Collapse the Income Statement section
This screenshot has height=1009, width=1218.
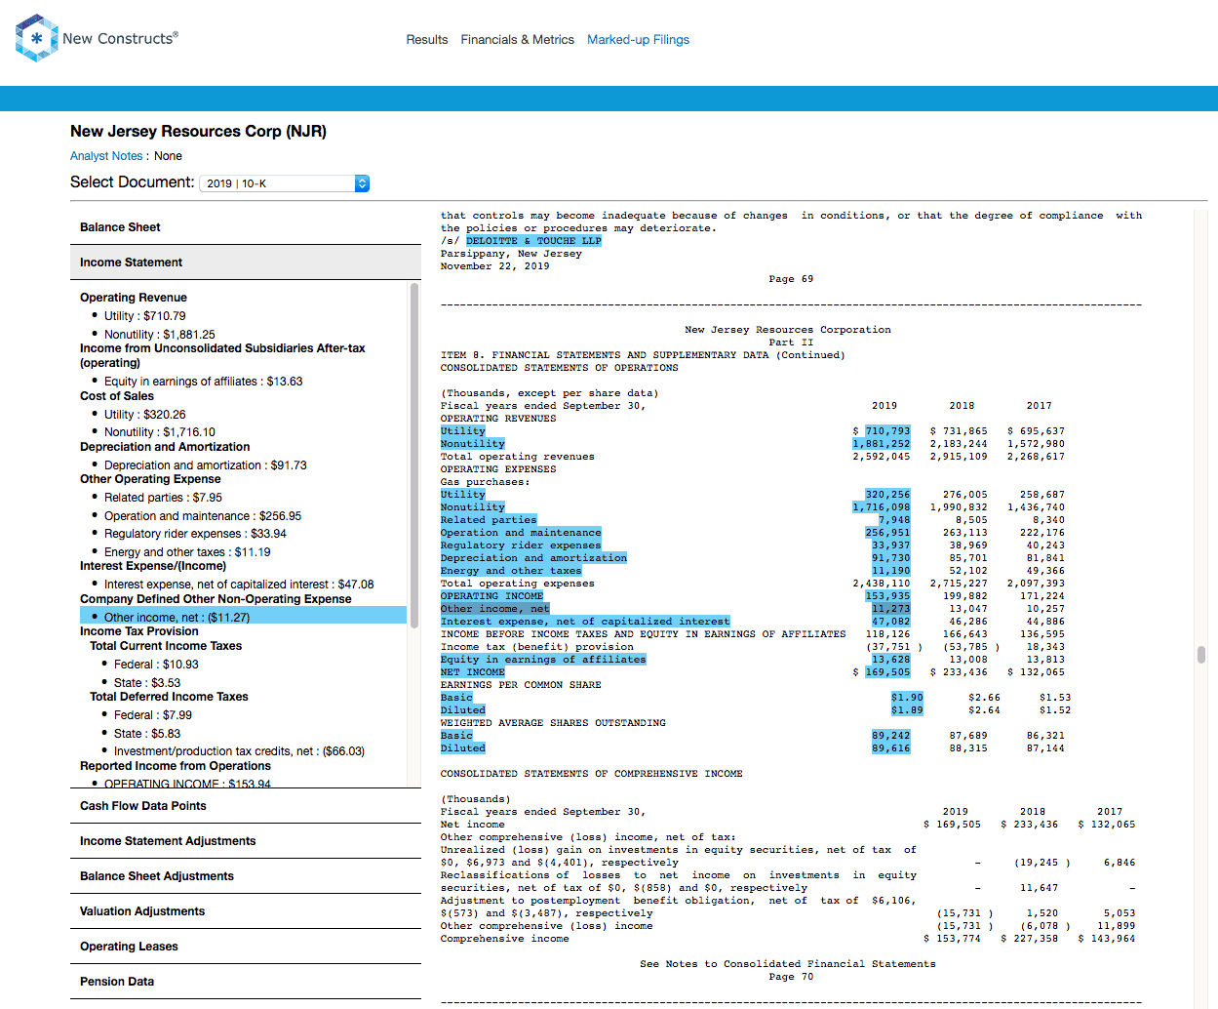coord(246,262)
